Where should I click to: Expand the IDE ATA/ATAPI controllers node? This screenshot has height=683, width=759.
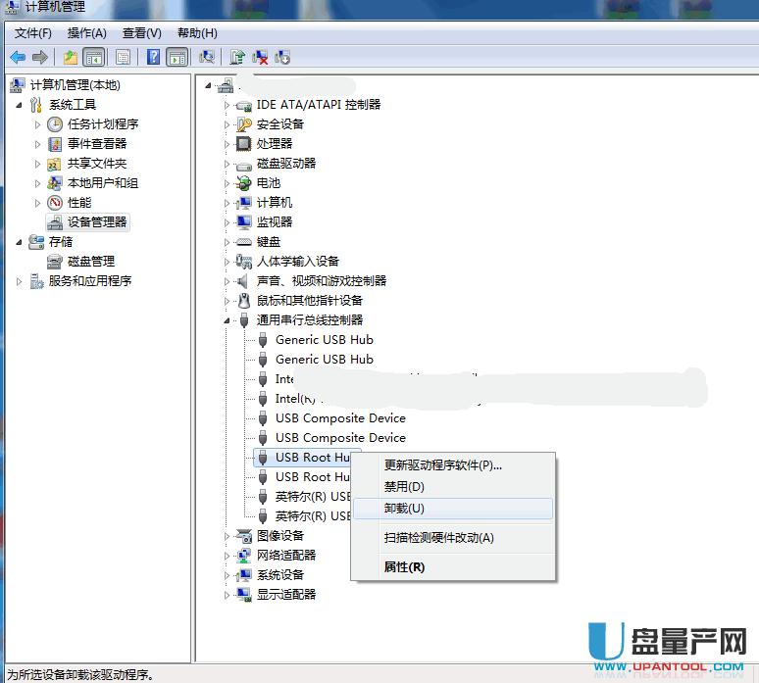227,105
